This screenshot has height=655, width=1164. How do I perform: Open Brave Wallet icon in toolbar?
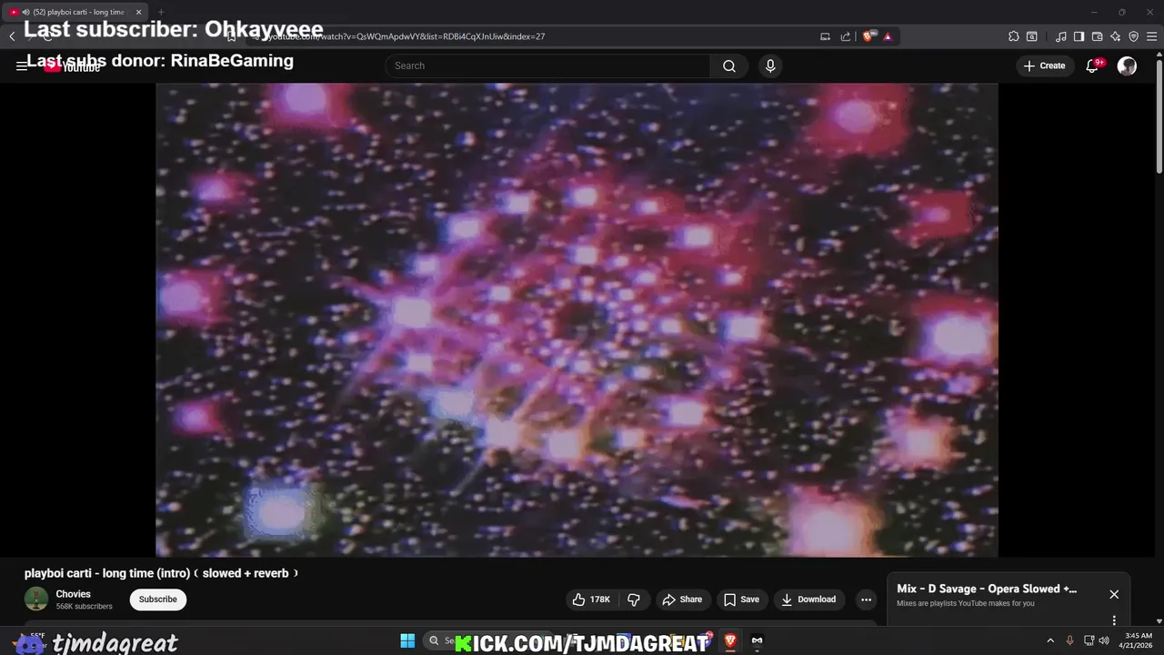pyautogui.click(x=1097, y=36)
